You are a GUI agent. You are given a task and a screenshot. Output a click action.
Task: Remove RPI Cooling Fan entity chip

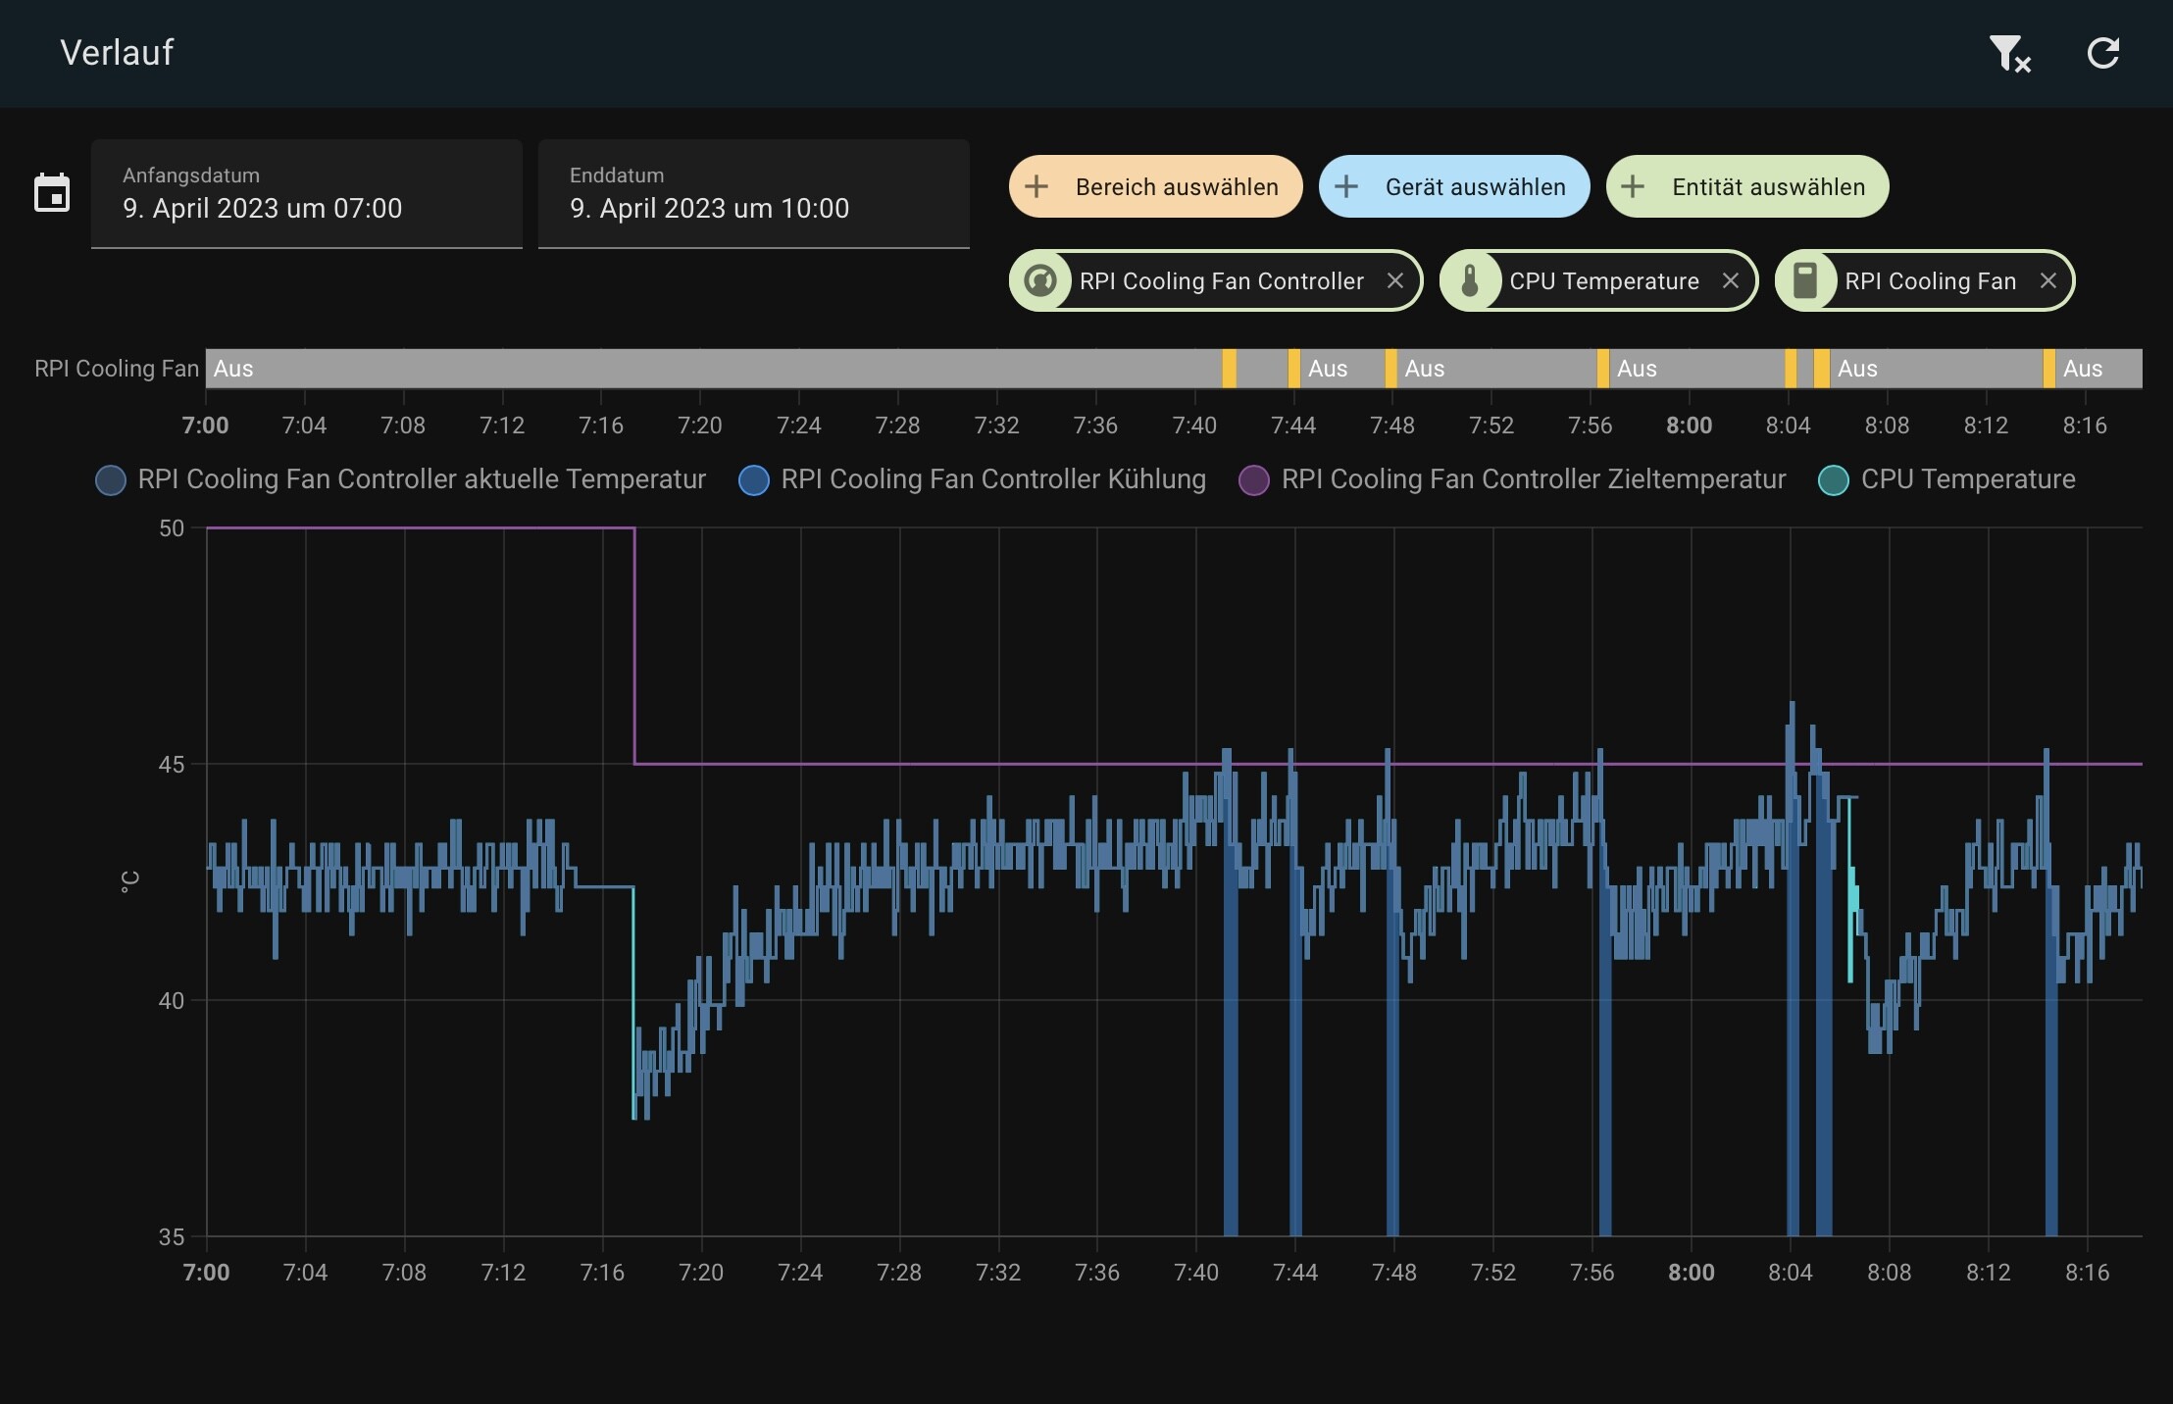coord(2048,281)
